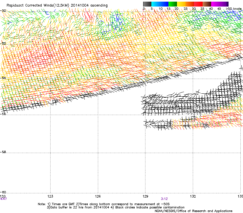The height and width of the screenshot is (213, 243).
Task: Click the blue 10-15 knots legend swatch
Action: coord(164,4)
